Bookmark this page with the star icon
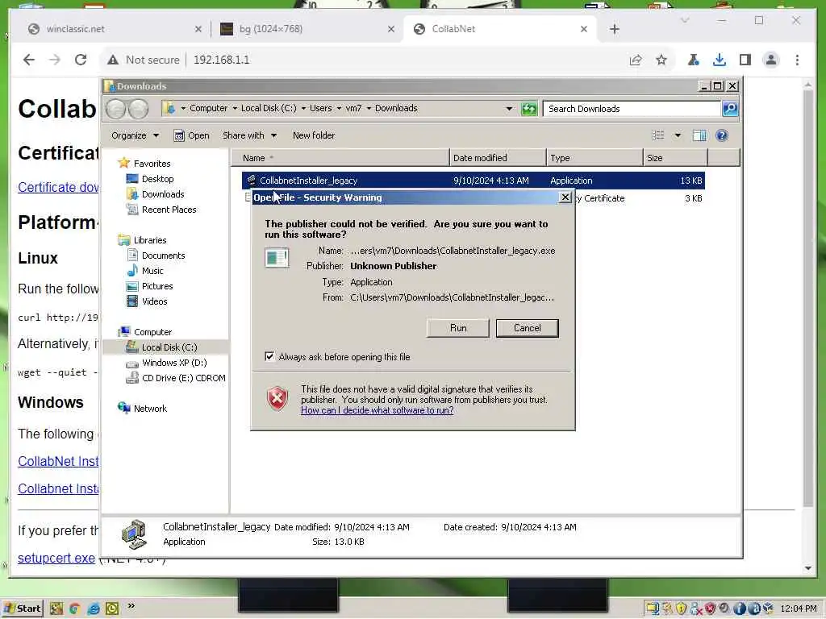The width and height of the screenshot is (826, 619). pos(661,60)
